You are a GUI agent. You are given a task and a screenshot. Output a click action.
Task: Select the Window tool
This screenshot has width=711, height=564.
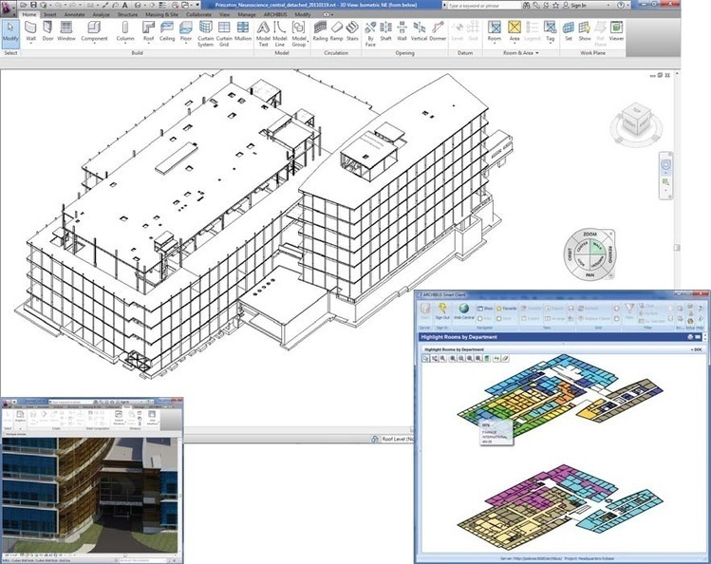[x=66, y=31]
